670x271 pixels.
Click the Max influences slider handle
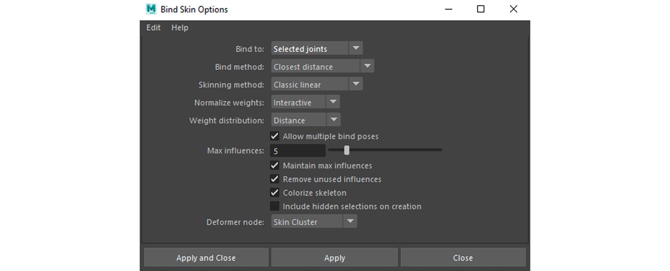(x=347, y=150)
